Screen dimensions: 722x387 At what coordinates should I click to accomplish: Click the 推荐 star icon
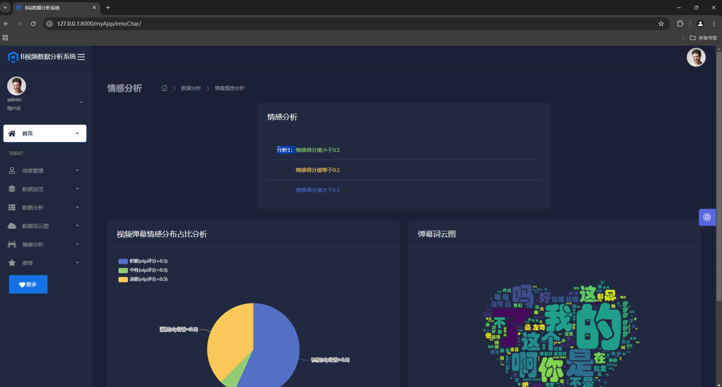pyautogui.click(x=12, y=263)
